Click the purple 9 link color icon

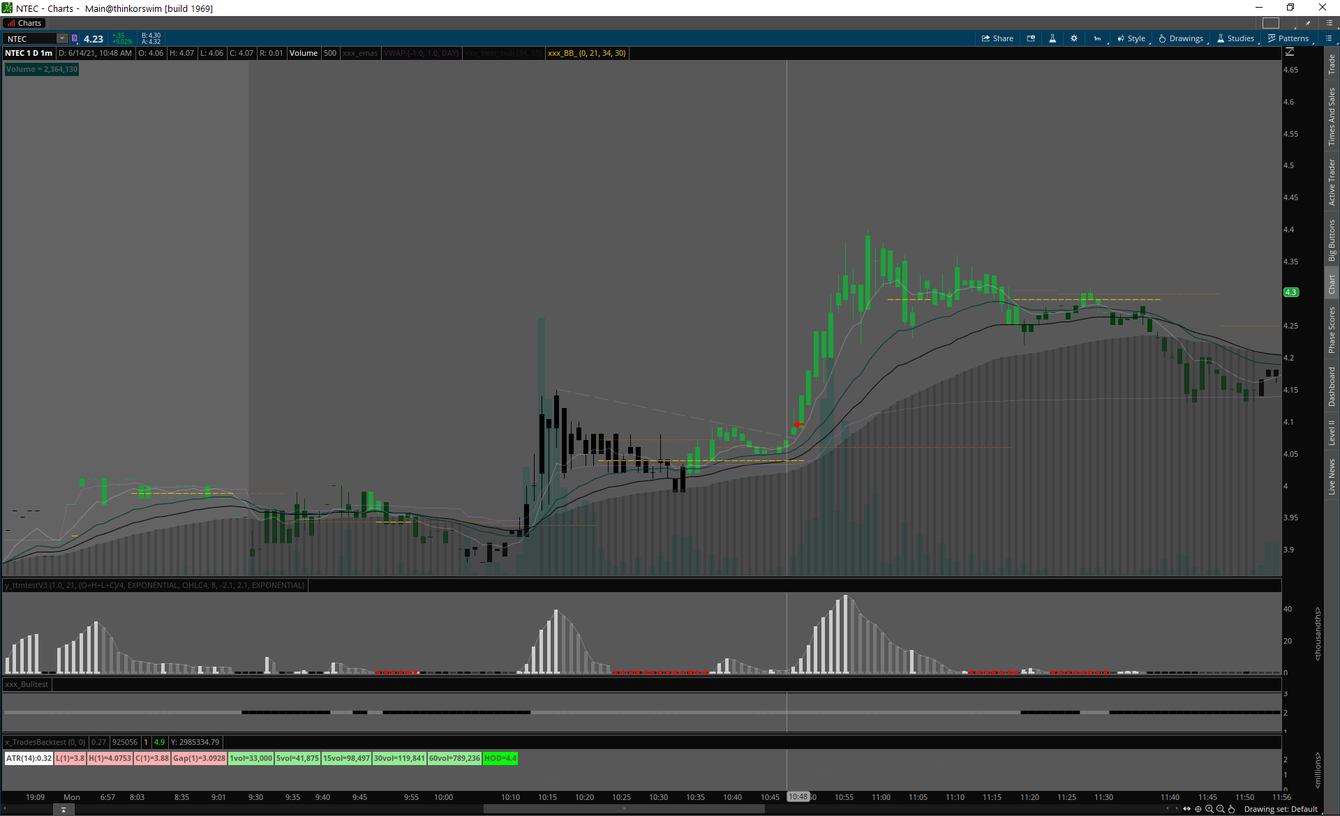(x=75, y=38)
